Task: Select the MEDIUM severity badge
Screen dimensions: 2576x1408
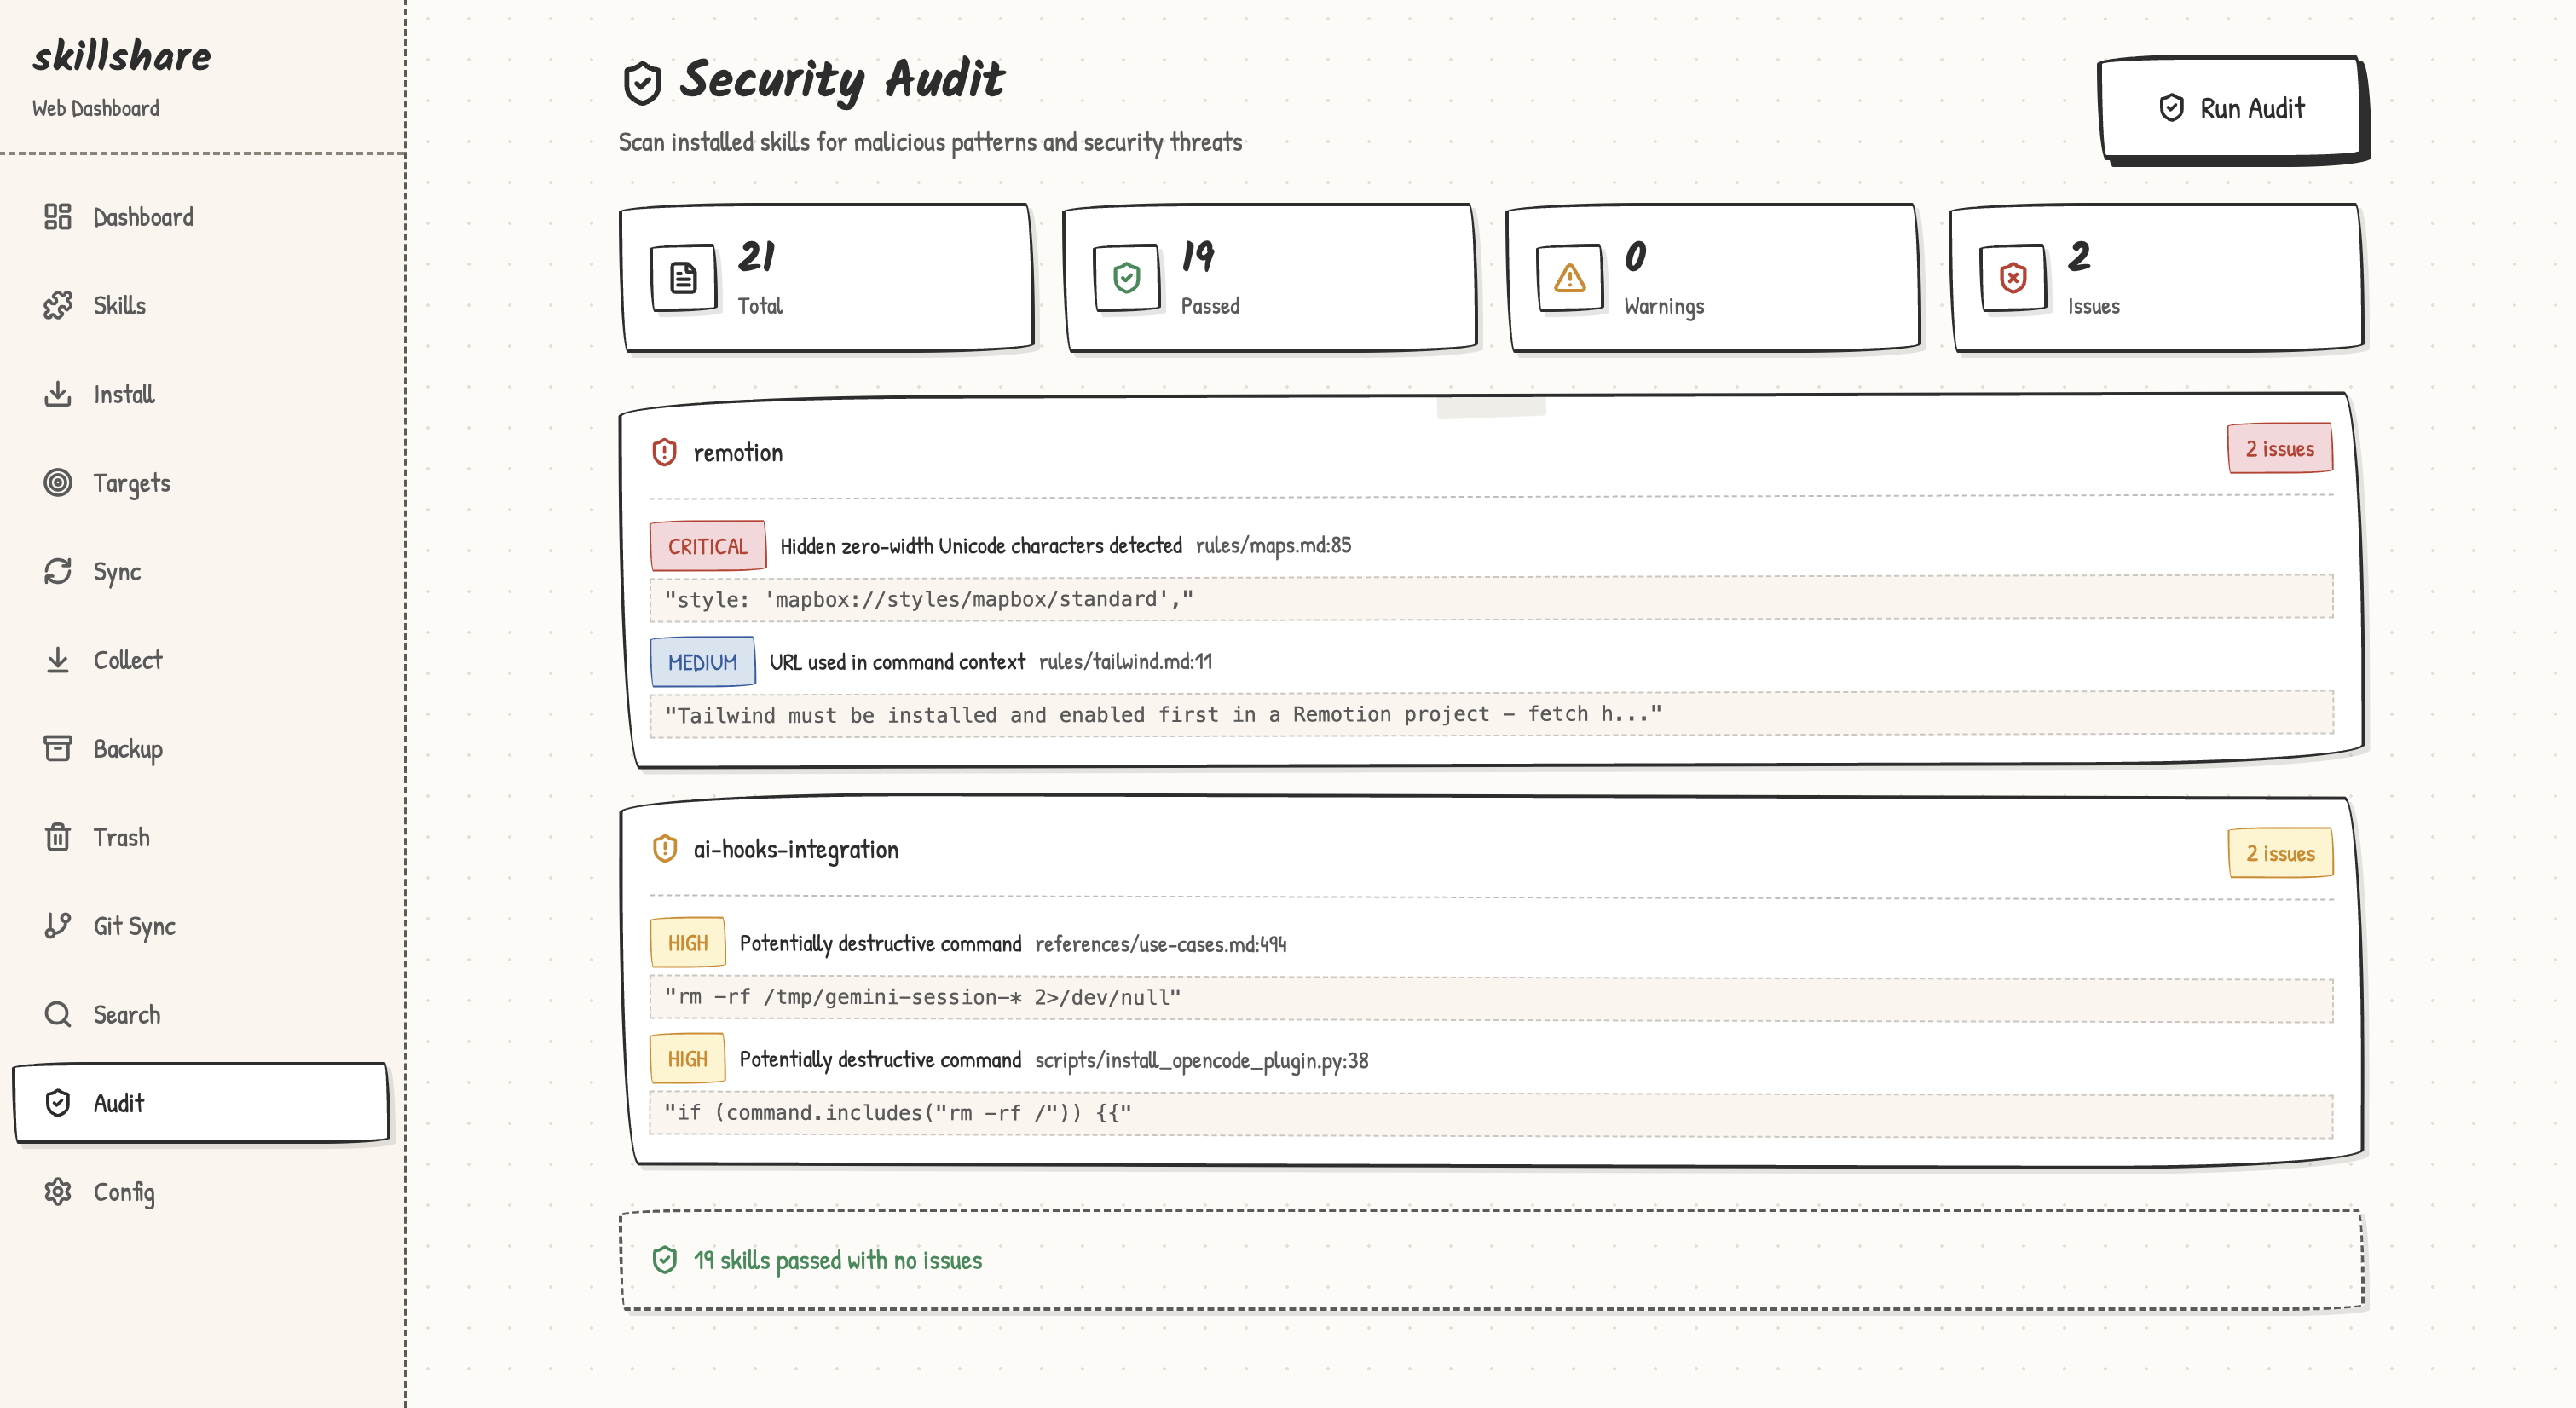Action: point(703,661)
